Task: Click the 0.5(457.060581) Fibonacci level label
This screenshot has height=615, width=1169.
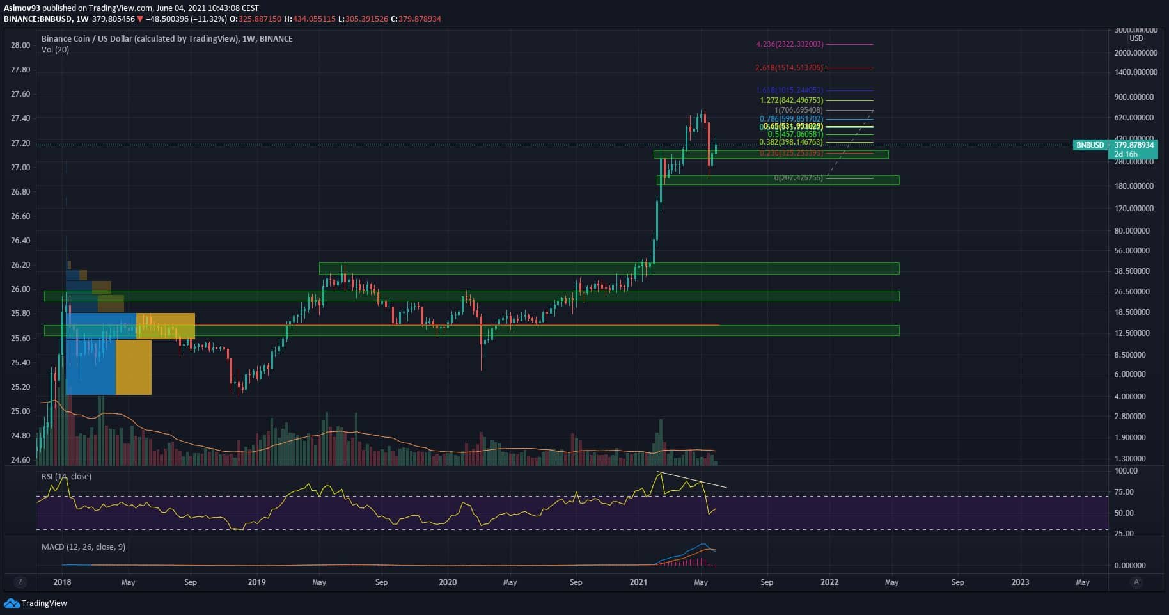Action: [x=796, y=134]
